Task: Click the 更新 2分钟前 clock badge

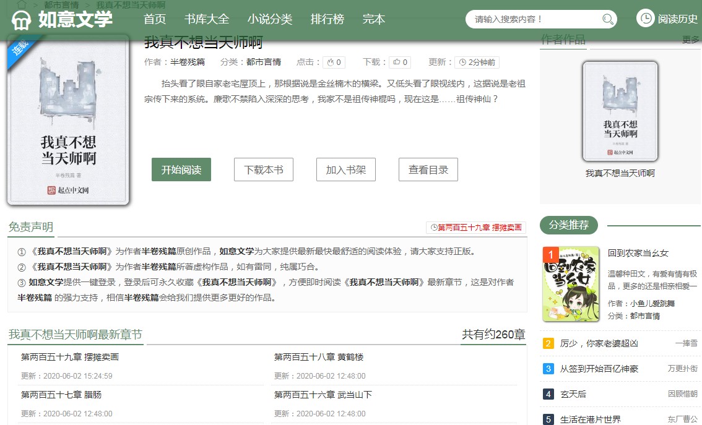Action: 477,62
